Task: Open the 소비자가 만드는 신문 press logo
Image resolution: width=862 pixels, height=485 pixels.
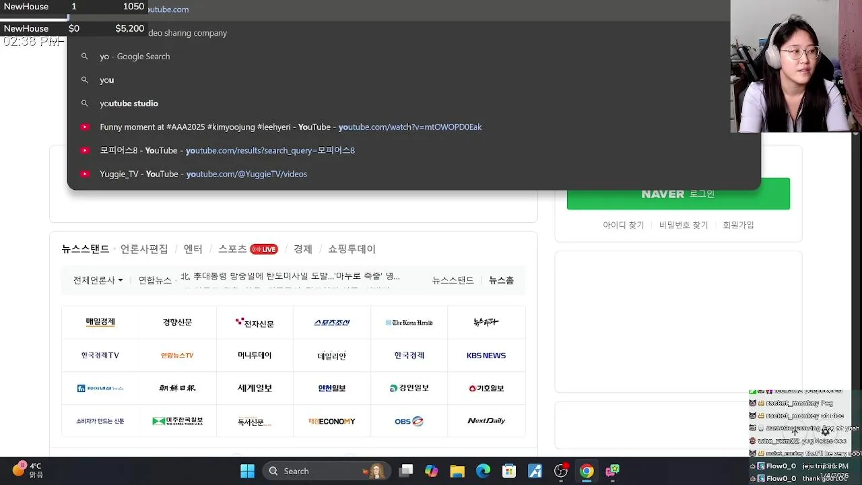Action: click(x=100, y=421)
